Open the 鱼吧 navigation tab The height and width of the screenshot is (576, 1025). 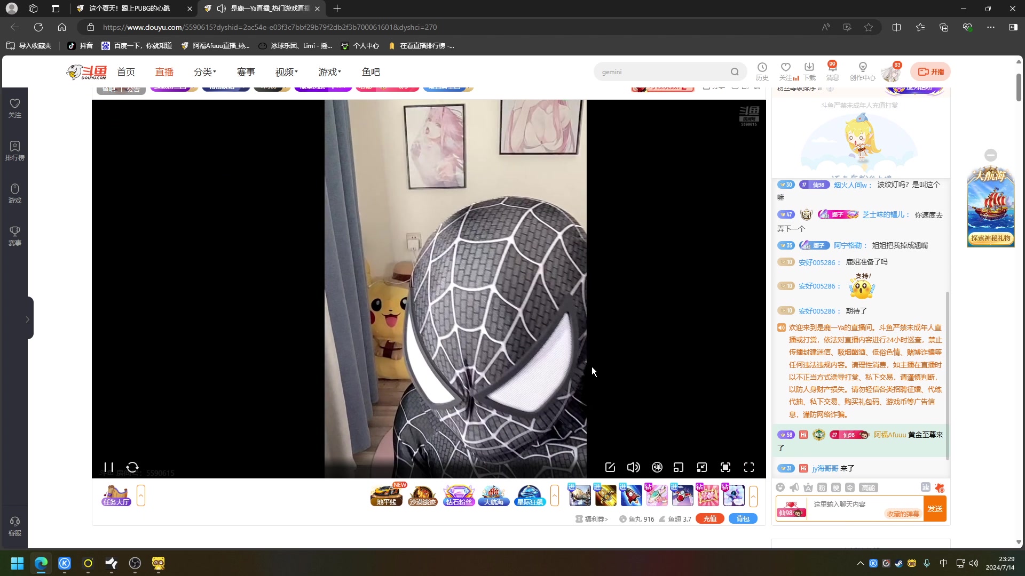[371, 72]
